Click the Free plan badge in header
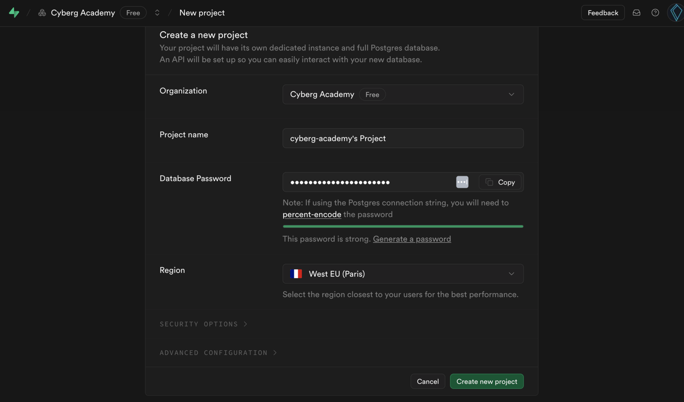 click(x=133, y=13)
